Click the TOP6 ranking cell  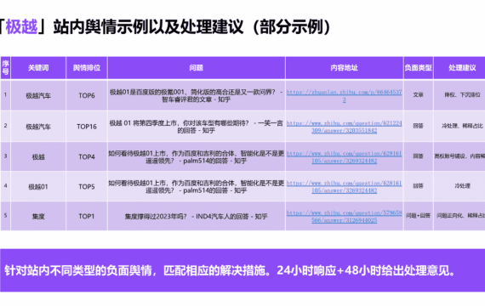pyautogui.click(x=87, y=95)
